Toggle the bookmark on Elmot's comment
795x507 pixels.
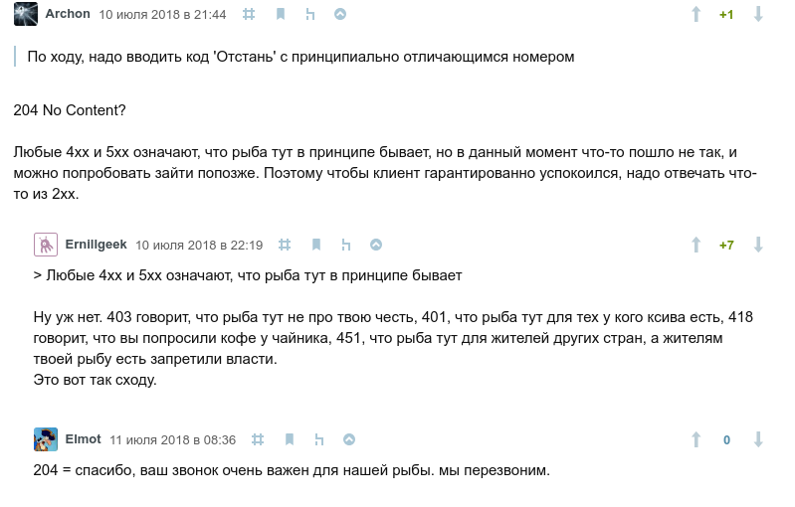tap(289, 439)
